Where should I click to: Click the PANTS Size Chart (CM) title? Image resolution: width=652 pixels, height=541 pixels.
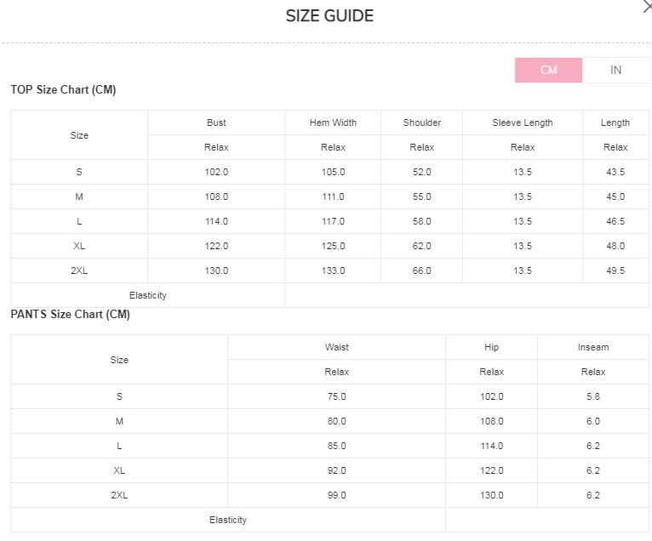click(x=71, y=314)
